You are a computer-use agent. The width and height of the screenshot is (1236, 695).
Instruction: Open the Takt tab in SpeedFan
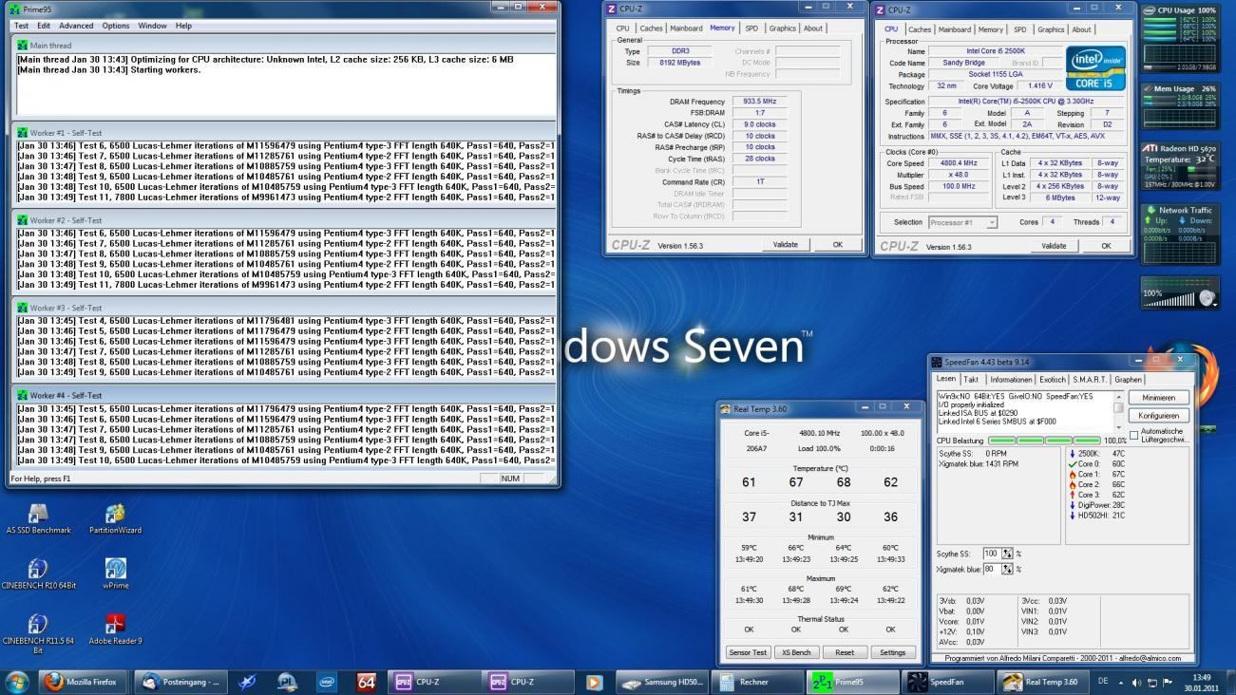point(971,379)
